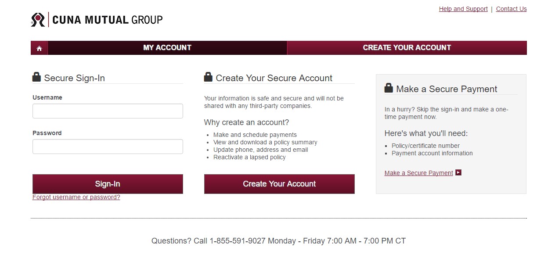Select the MY ACCOUNT tab
Screen dimensions: 555x265
(x=167, y=47)
